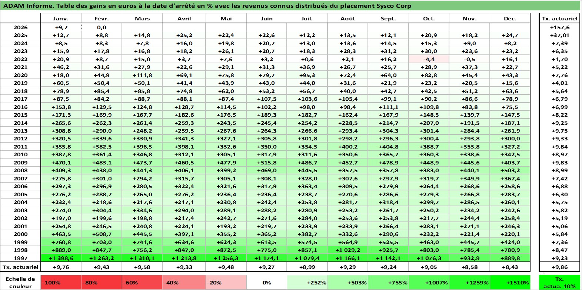This screenshot has height=290, width=582.
Task: Click the '+760,8' cell for January 1999
Action: point(61,242)
